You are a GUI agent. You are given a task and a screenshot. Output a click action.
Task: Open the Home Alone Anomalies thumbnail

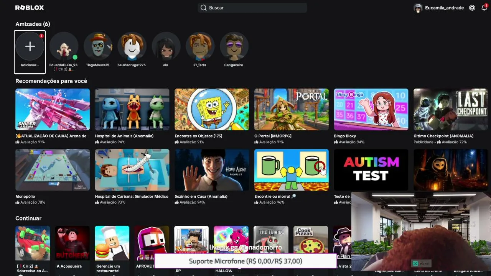pyautogui.click(x=212, y=170)
